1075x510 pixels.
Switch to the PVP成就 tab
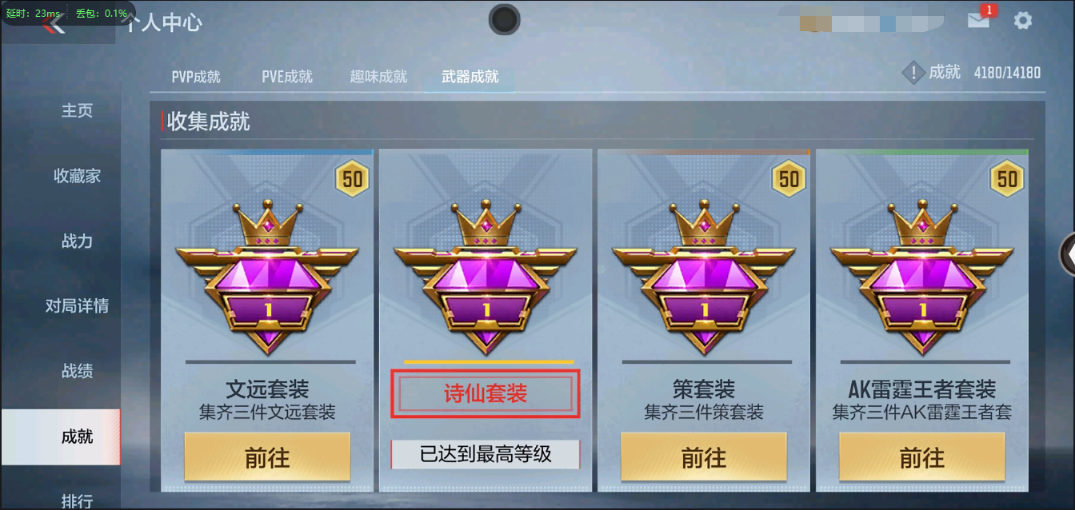click(x=196, y=77)
